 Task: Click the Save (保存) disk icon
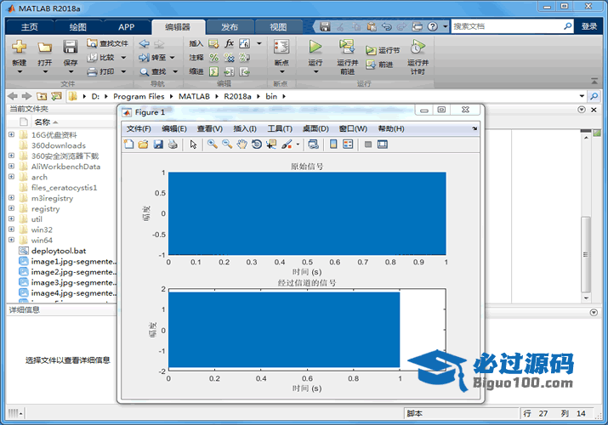pyautogui.click(x=71, y=47)
